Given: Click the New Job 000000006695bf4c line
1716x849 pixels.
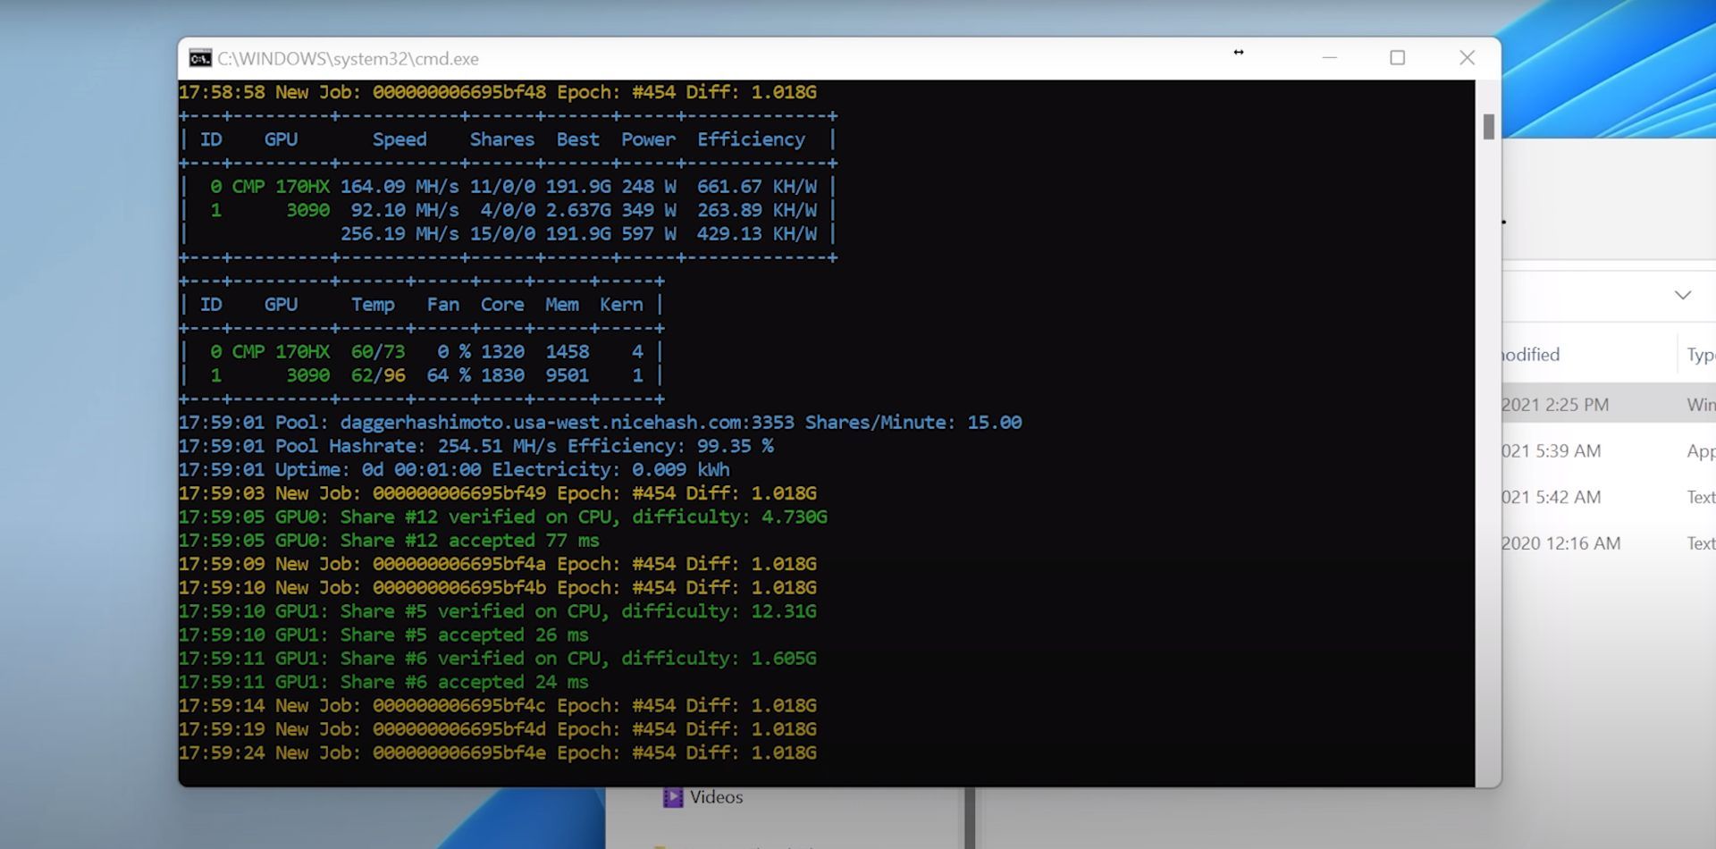Looking at the screenshot, I should [497, 706].
